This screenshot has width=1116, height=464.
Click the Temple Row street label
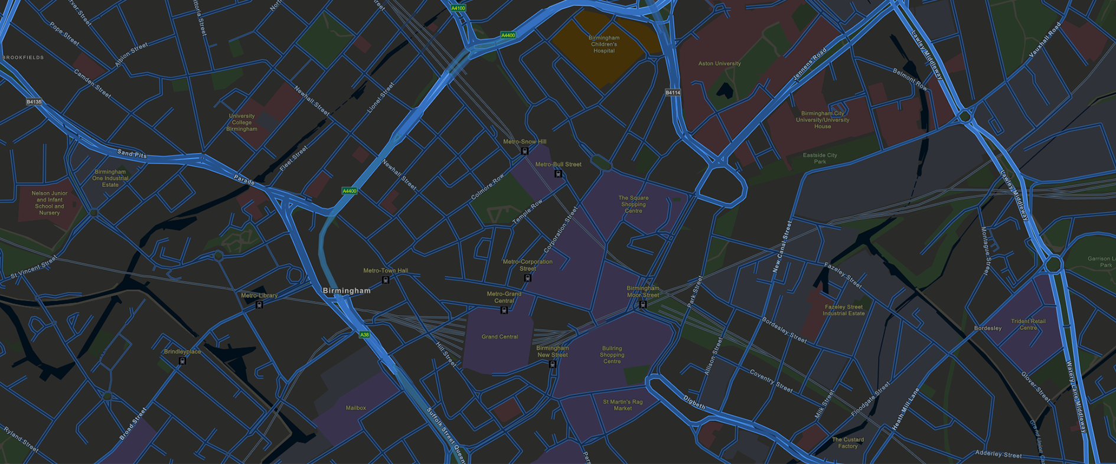click(x=527, y=212)
